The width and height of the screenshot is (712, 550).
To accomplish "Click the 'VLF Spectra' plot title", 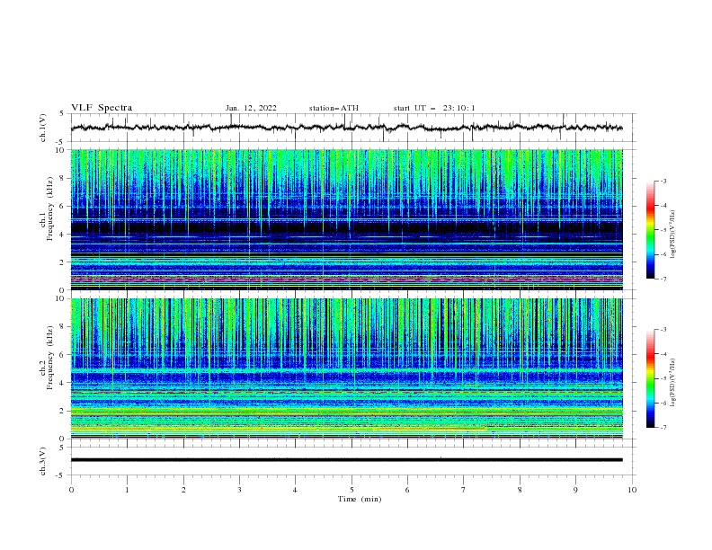I will 102,108.
